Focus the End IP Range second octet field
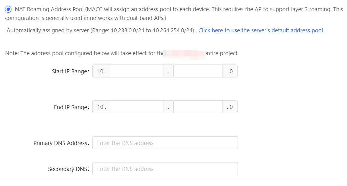The image size is (347, 186). click(137, 107)
